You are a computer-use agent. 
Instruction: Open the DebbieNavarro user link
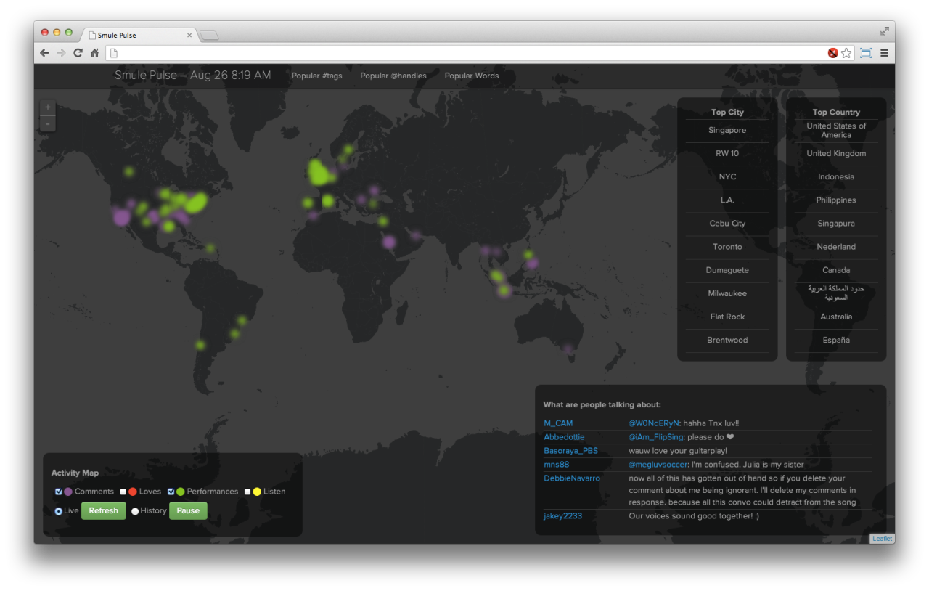(572, 478)
